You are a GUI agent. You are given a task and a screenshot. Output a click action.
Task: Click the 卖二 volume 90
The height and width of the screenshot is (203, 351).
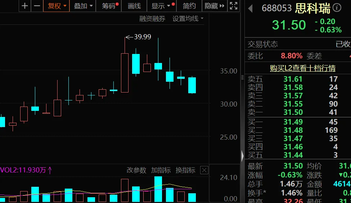[333, 104]
